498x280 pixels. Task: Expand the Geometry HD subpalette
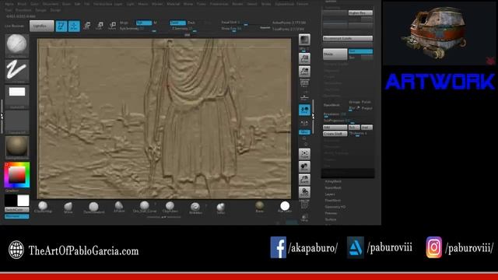(335, 207)
